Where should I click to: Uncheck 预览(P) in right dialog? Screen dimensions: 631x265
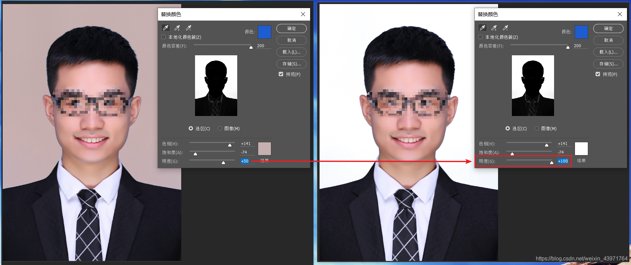(598, 74)
